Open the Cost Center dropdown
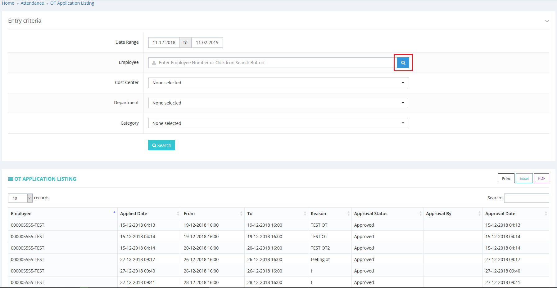The image size is (557, 288). click(x=278, y=83)
